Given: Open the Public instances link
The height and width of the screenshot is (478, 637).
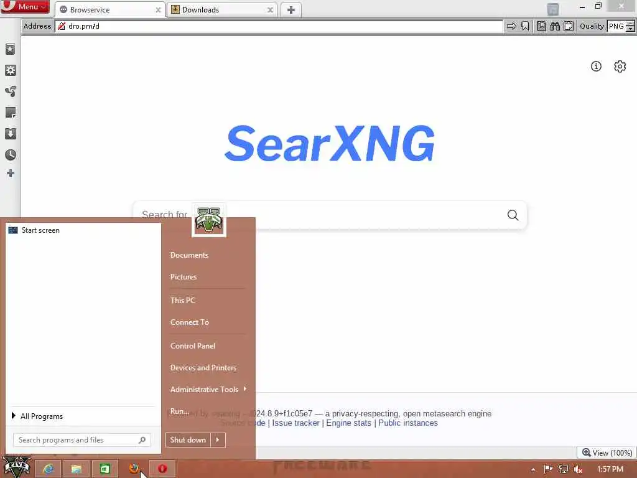Looking at the screenshot, I should [408, 423].
